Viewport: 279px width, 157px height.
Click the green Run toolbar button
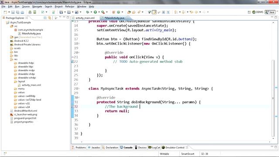tap(95, 12)
